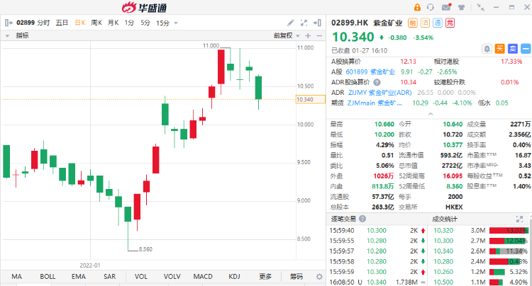Viewport: 532px width, 286px height.
Task: Select the 周K weekly candlestick tab
Action: coord(96,23)
